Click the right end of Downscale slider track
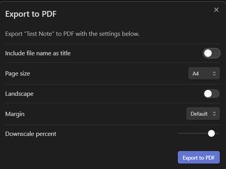The width and height of the screenshot is (226, 169). pyautogui.click(x=218, y=133)
